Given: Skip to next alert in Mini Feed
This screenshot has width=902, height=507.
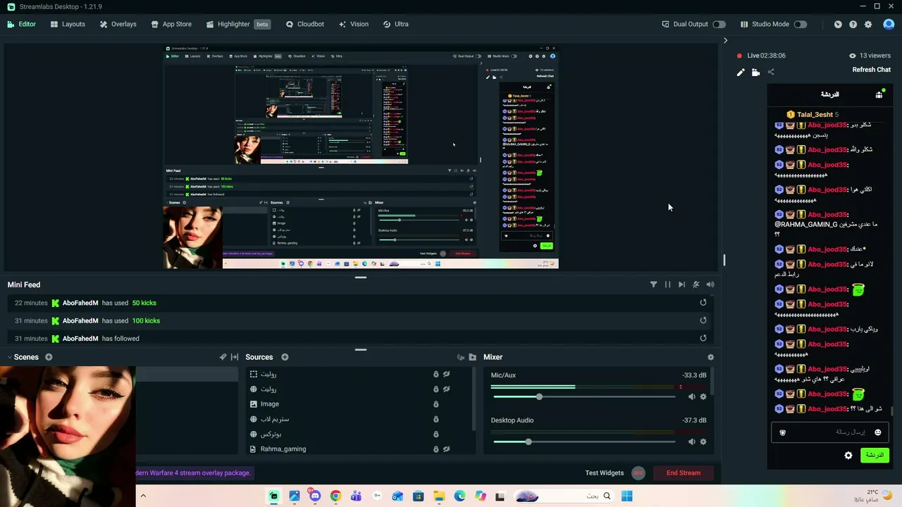Looking at the screenshot, I should (x=681, y=284).
